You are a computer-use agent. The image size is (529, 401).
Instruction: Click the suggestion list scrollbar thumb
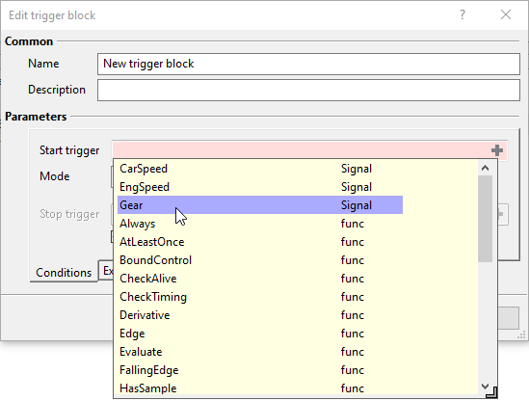point(485,219)
